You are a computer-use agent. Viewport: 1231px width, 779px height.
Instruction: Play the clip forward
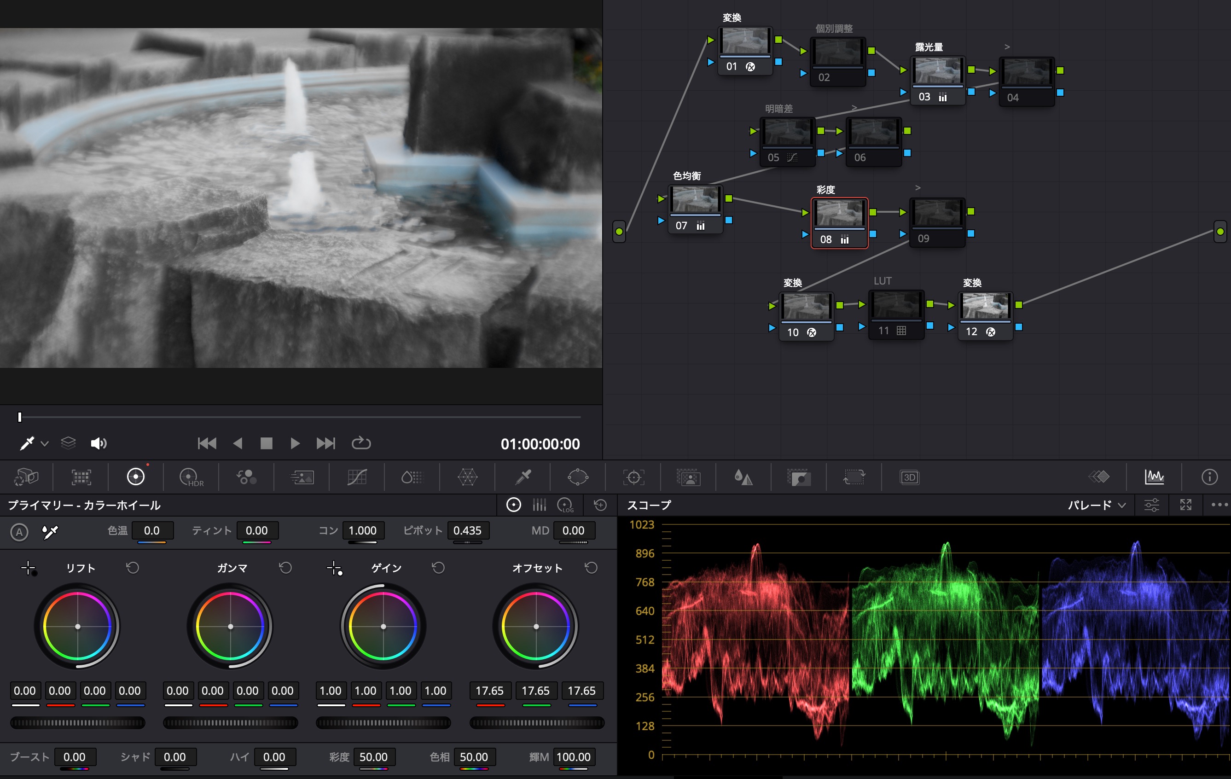coord(295,443)
